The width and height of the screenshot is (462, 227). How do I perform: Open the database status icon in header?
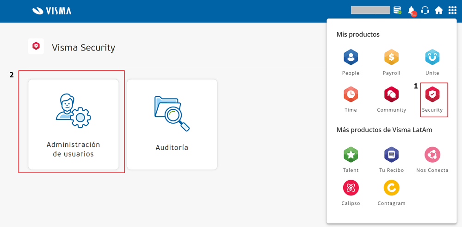pyautogui.click(x=397, y=10)
